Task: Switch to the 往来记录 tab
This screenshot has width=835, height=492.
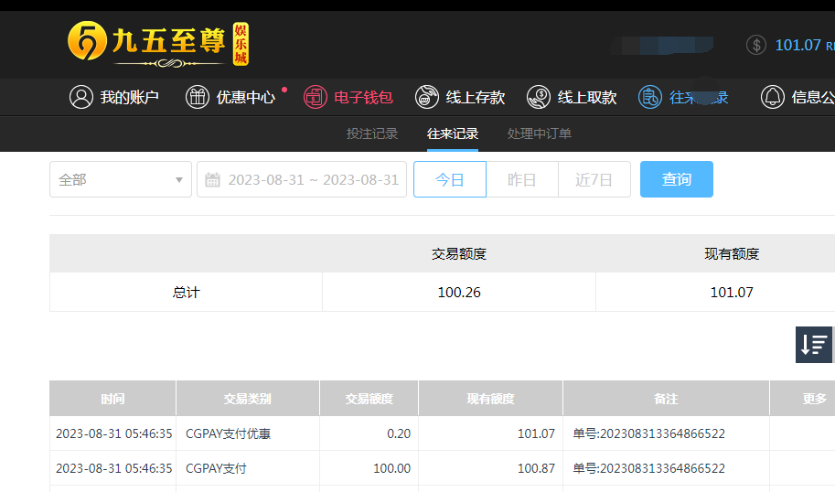Action: tap(452, 134)
